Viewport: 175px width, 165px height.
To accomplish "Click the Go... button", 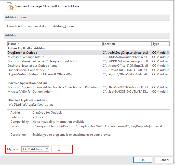I will [x=61, y=149].
